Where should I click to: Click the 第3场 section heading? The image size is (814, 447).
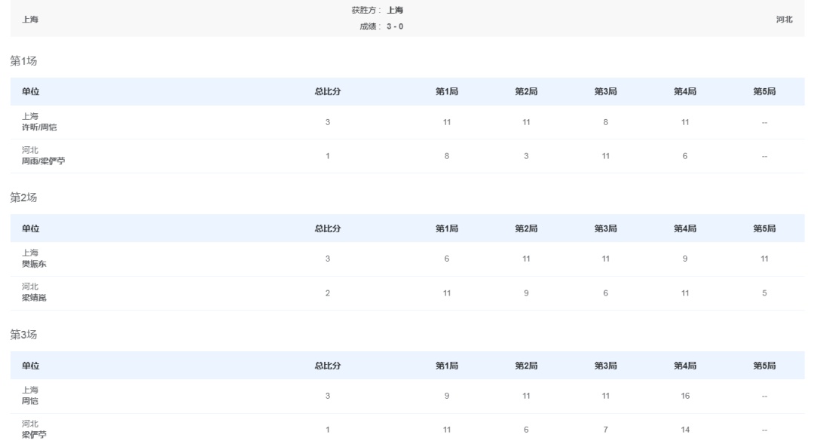pos(23,335)
